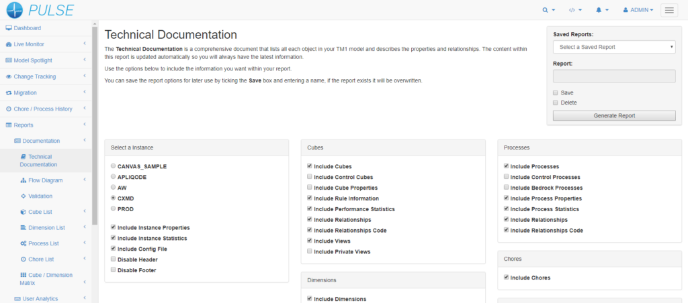Click the Live Monitor sidebar icon
Image resolution: width=688 pixels, height=303 pixels.
9,44
